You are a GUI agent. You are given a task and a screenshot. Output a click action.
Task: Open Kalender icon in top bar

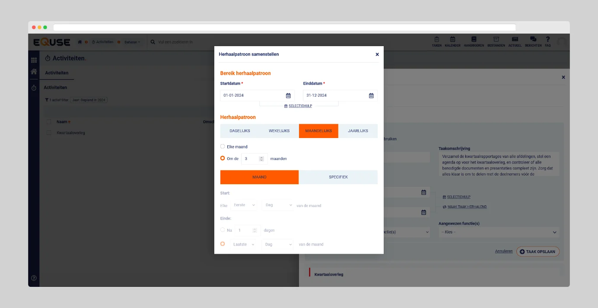point(452,41)
